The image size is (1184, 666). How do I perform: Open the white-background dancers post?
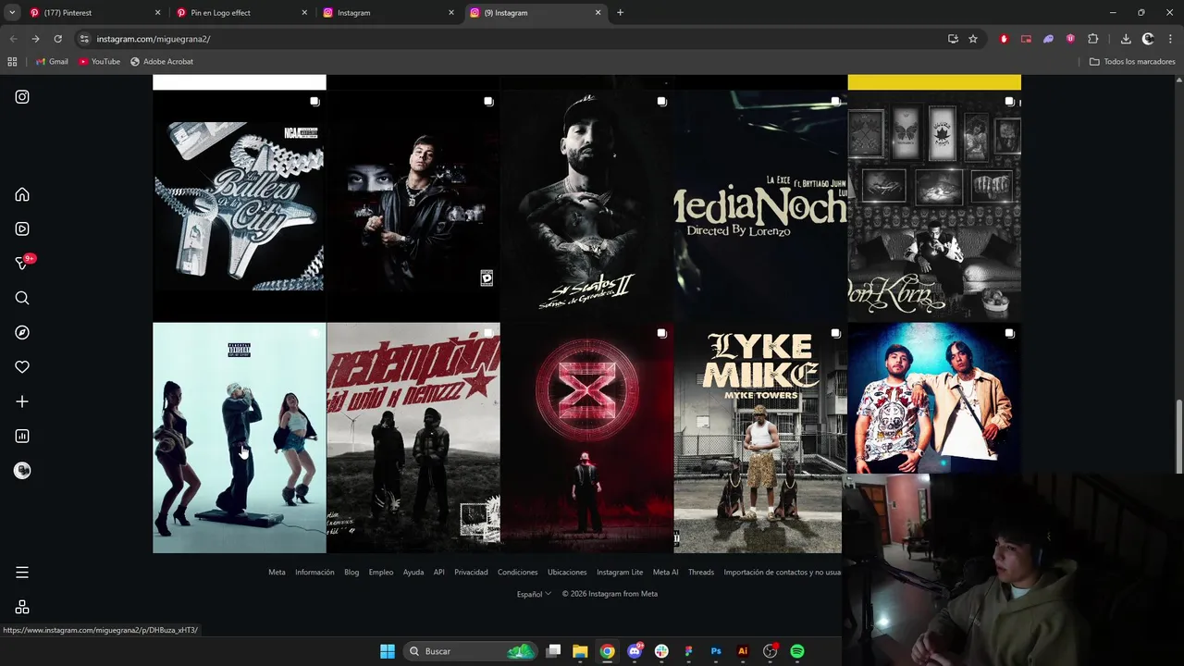(x=239, y=438)
